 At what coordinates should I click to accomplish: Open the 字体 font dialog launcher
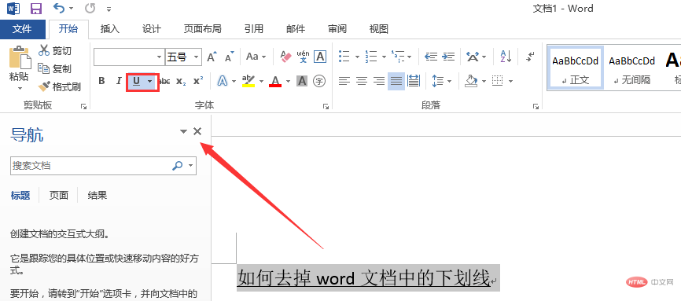pos(326,106)
